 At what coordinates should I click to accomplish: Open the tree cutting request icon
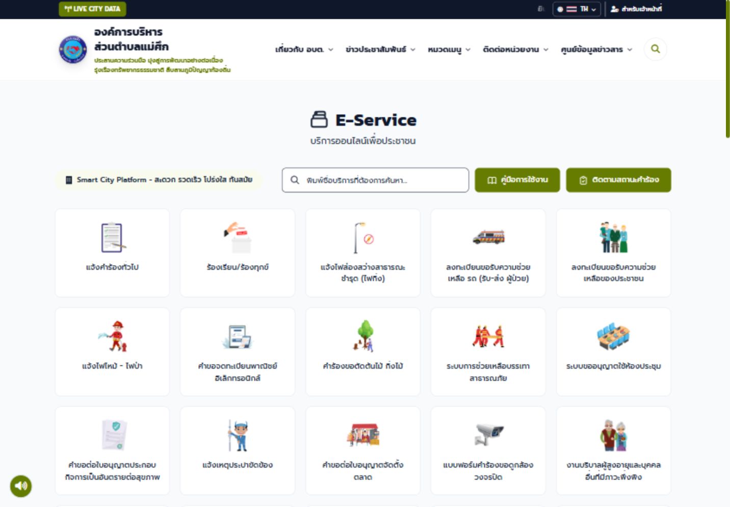point(364,337)
